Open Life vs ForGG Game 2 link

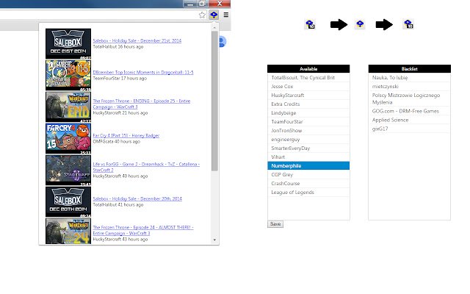pyautogui.click(x=146, y=167)
